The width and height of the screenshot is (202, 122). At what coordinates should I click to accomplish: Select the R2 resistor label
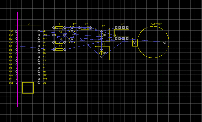point(60,32)
